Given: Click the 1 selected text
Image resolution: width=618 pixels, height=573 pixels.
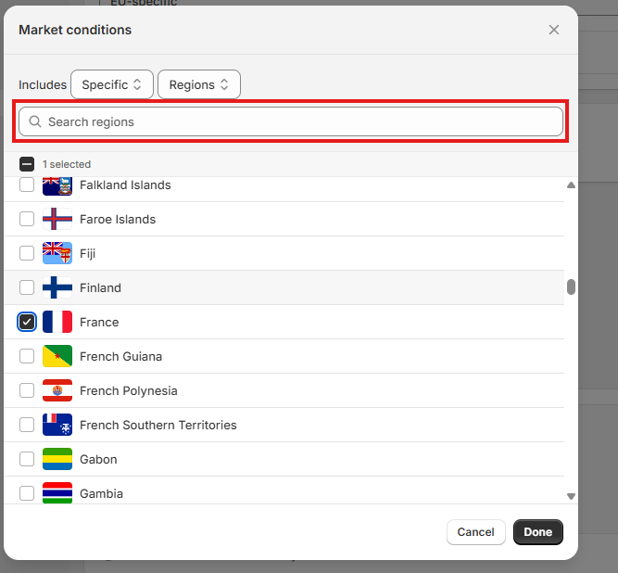Looking at the screenshot, I should coord(67,164).
